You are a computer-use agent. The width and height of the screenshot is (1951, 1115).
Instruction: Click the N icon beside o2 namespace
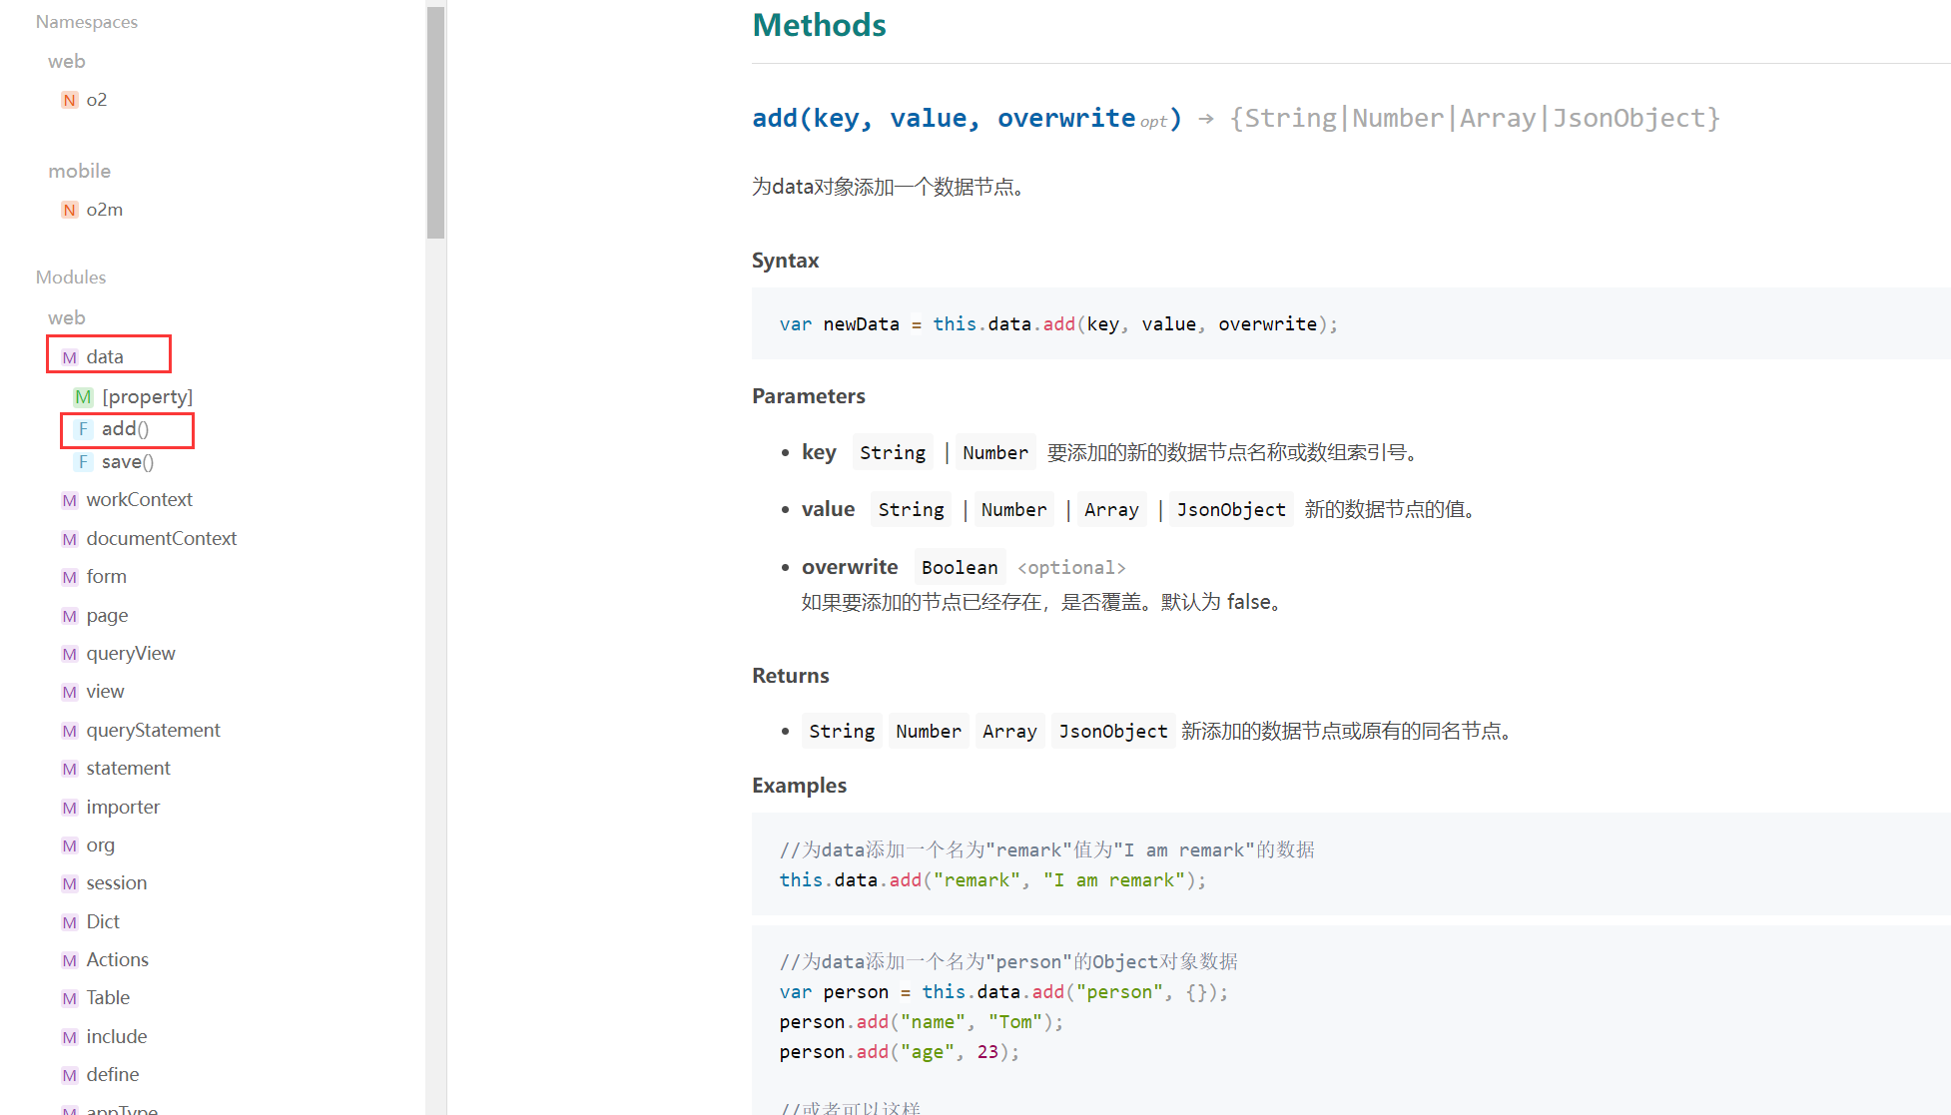pyautogui.click(x=69, y=100)
